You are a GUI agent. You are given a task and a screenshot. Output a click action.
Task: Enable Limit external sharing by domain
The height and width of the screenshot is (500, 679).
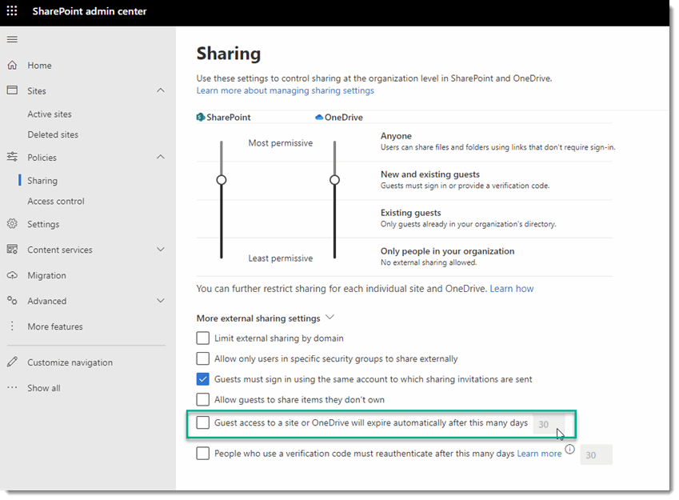[203, 338]
